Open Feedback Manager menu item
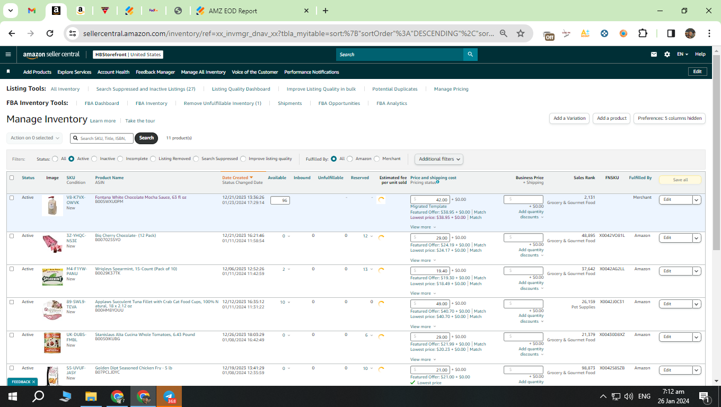Viewport: 721px width, 407px height. coord(155,72)
